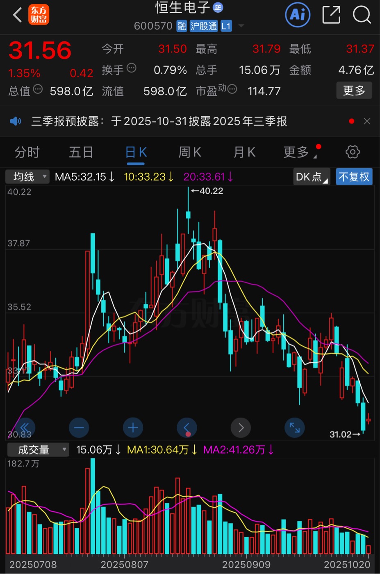Tap the stock code 600570
Viewport: 380px width, 574px height.
[x=153, y=26]
